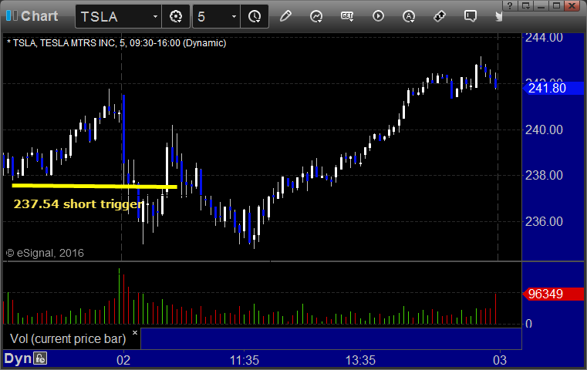This screenshot has height=370, width=587.
Task: Click the 241.80 current price marker
Action: [553, 89]
